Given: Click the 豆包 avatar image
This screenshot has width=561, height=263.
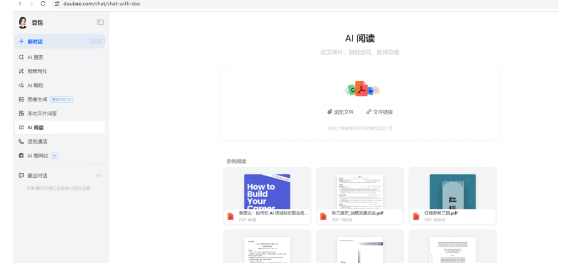Looking at the screenshot, I should click(23, 22).
